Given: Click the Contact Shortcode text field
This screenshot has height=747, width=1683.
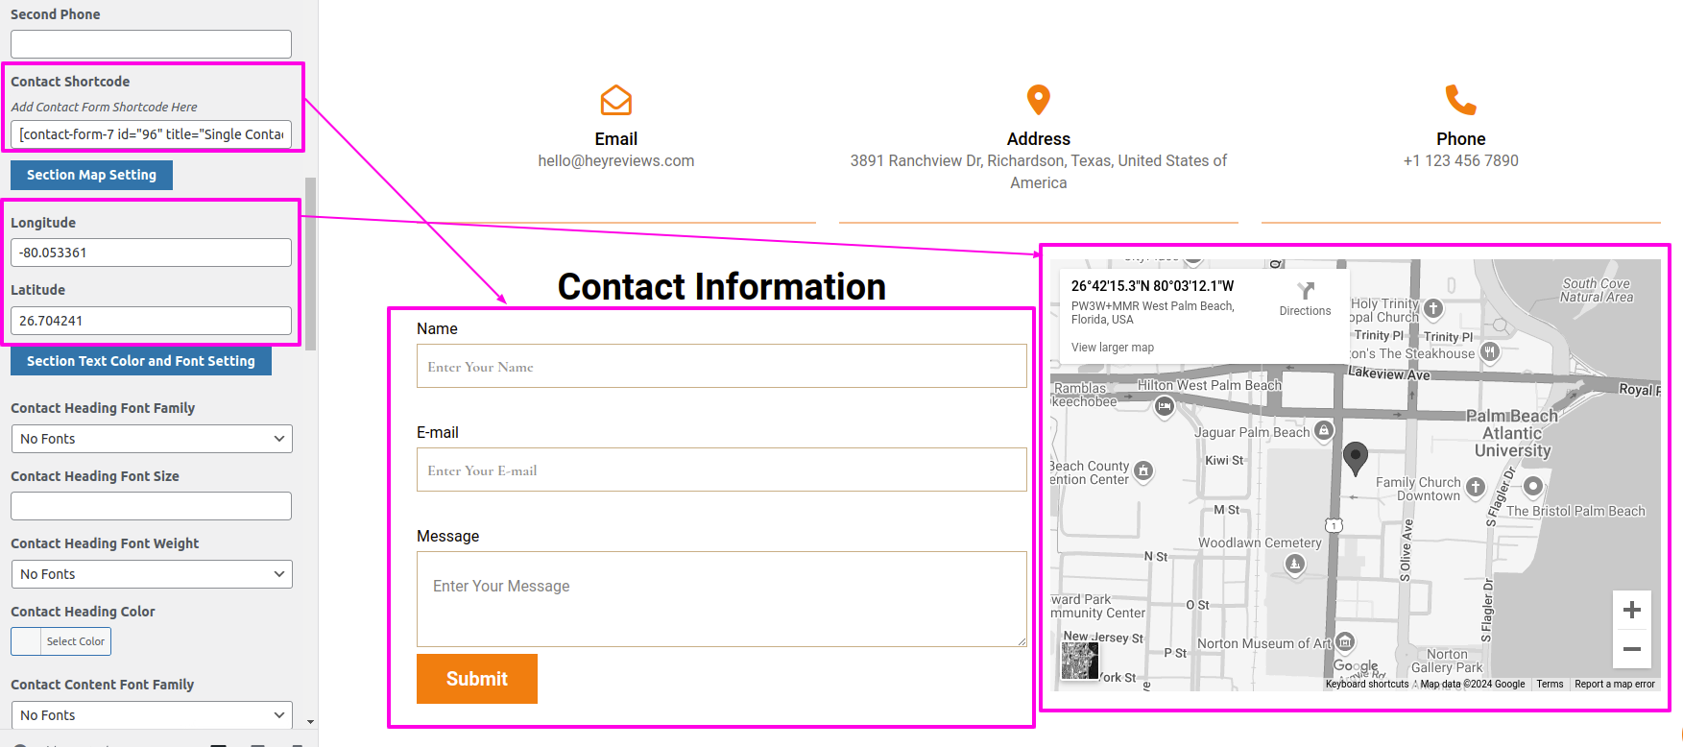Looking at the screenshot, I should (152, 134).
